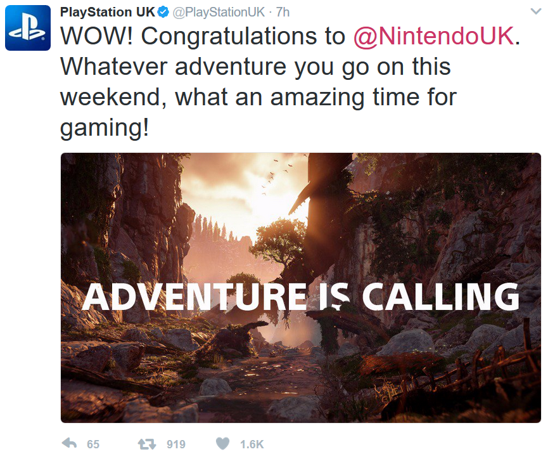
Task: Open the @NintendoUK mention link
Action: coord(434,36)
